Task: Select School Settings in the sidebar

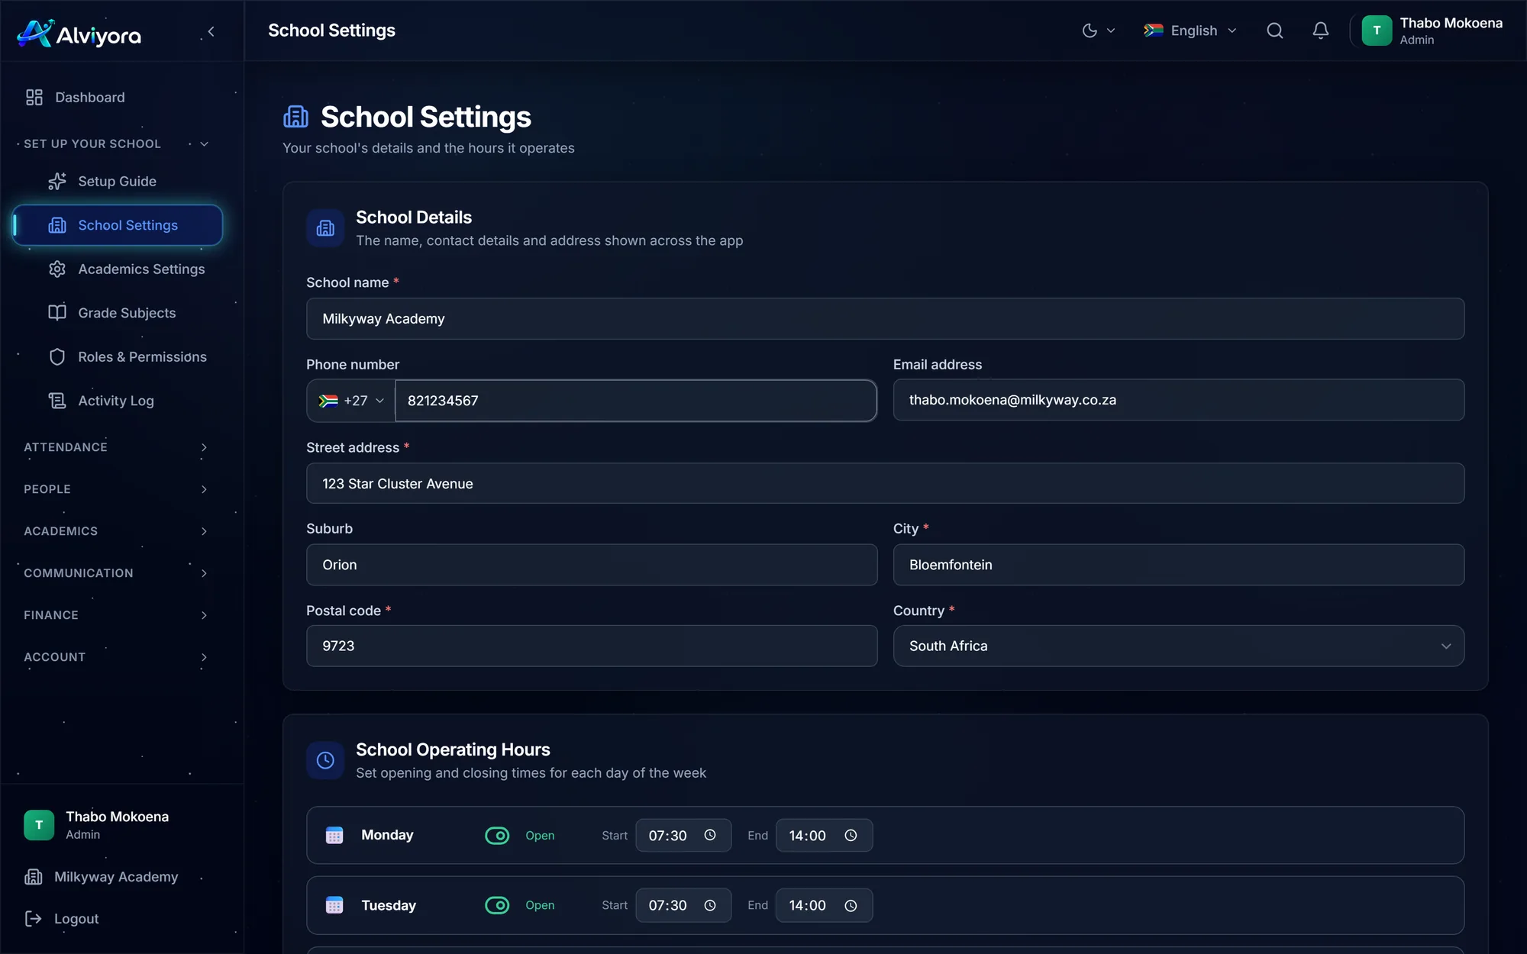Action: coord(117,225)
